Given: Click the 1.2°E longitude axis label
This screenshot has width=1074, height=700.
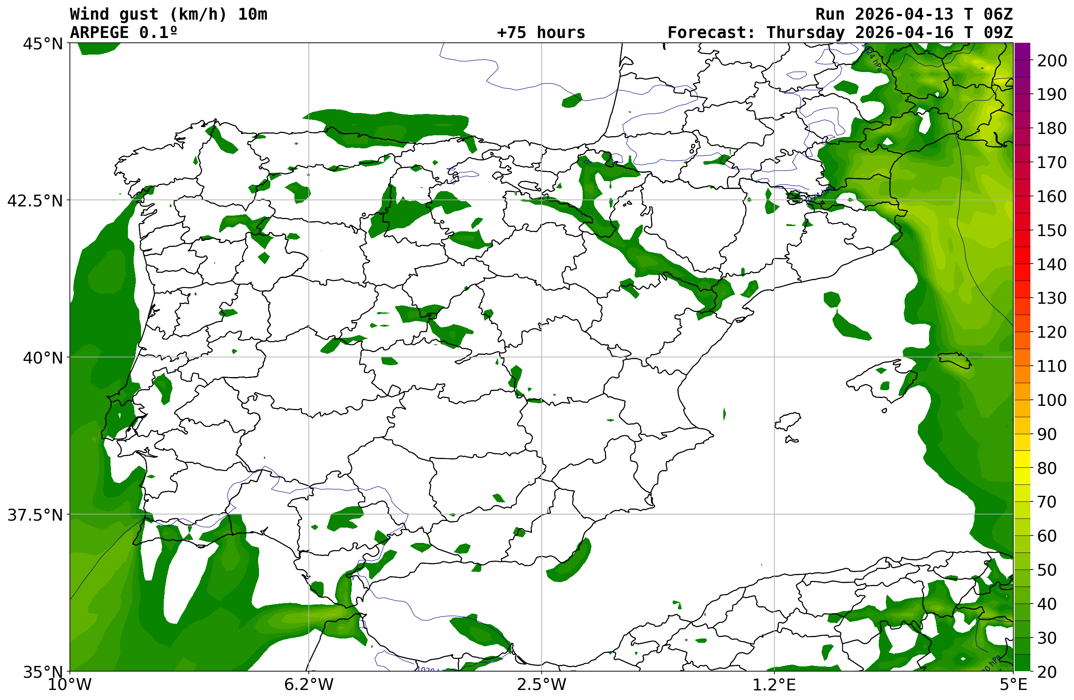Looking at the screenshot, I should 774,685.
